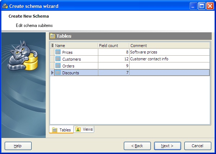Click the Customers field count cell

113,59
